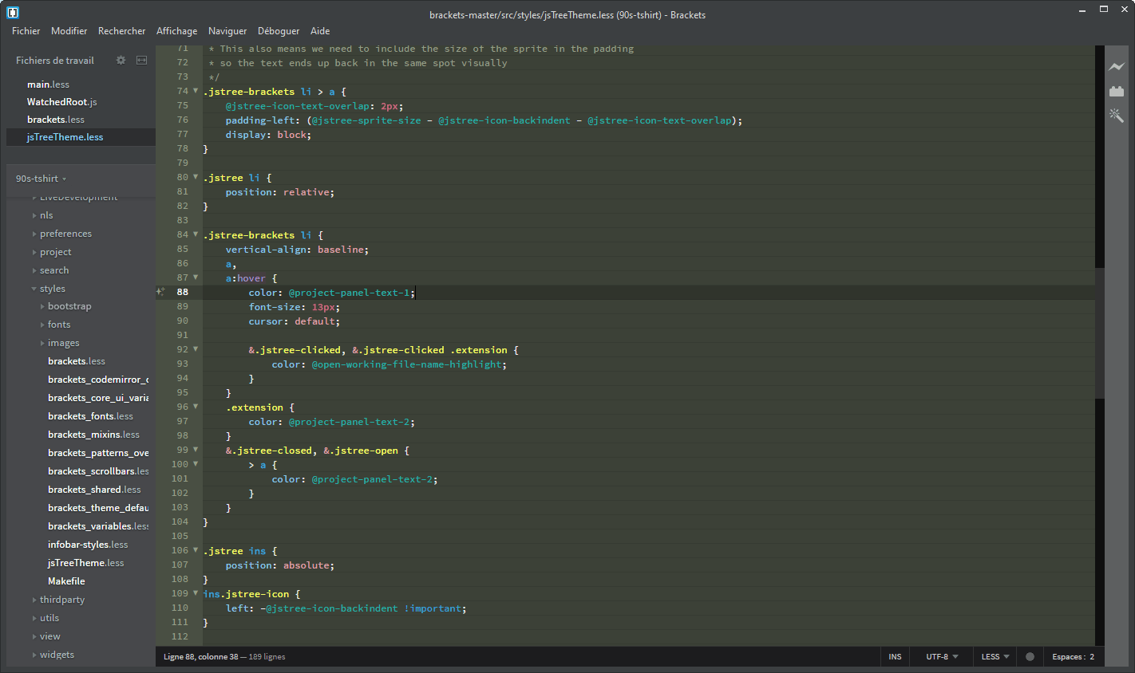Collapse the code block at line 74
This screenshot has width=1135, height=673.
click(x=196, y=91)
